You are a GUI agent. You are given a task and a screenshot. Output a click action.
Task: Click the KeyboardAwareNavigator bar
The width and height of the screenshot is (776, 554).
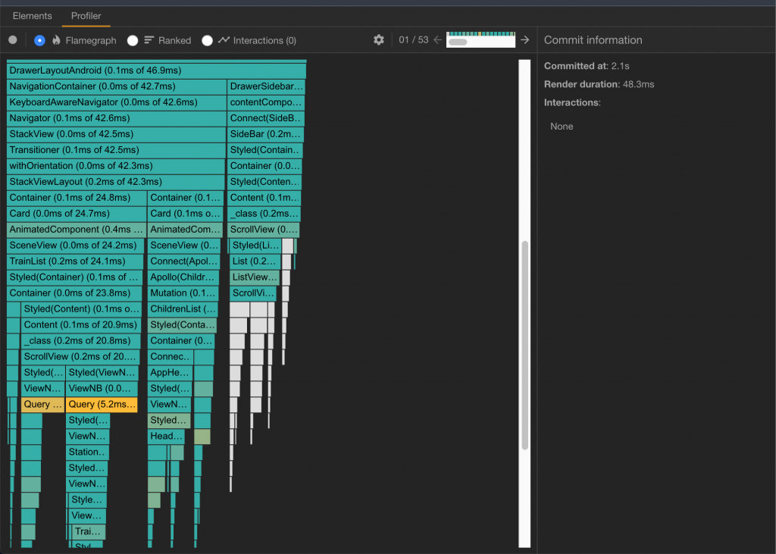[117, 102]
